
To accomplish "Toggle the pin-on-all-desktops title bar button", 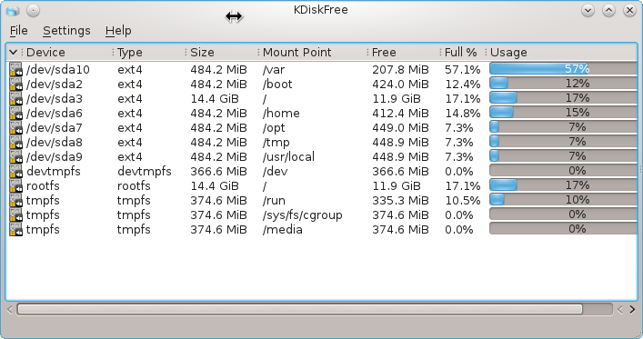I will pos(34,10).
